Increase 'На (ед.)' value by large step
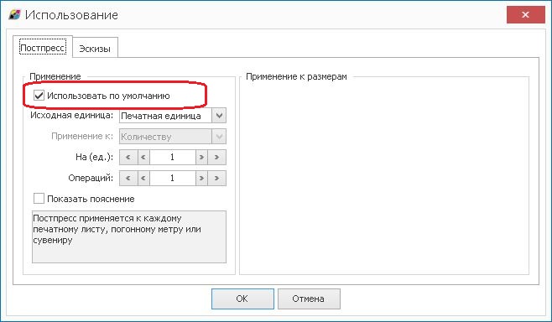 click(x=216, y=158)
